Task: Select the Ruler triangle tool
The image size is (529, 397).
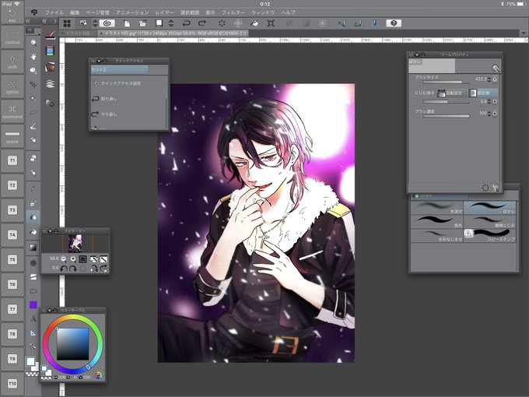Action: click(33, 333)
